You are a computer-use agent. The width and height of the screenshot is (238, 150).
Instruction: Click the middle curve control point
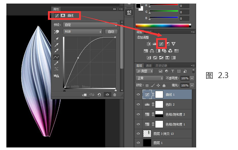pyautogui.click(x=78, y=58)
